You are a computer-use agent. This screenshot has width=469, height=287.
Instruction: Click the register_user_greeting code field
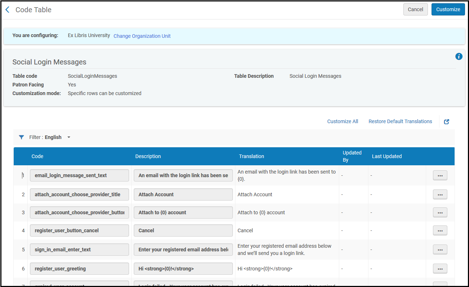pyautogui.click(x=79, y=269)
